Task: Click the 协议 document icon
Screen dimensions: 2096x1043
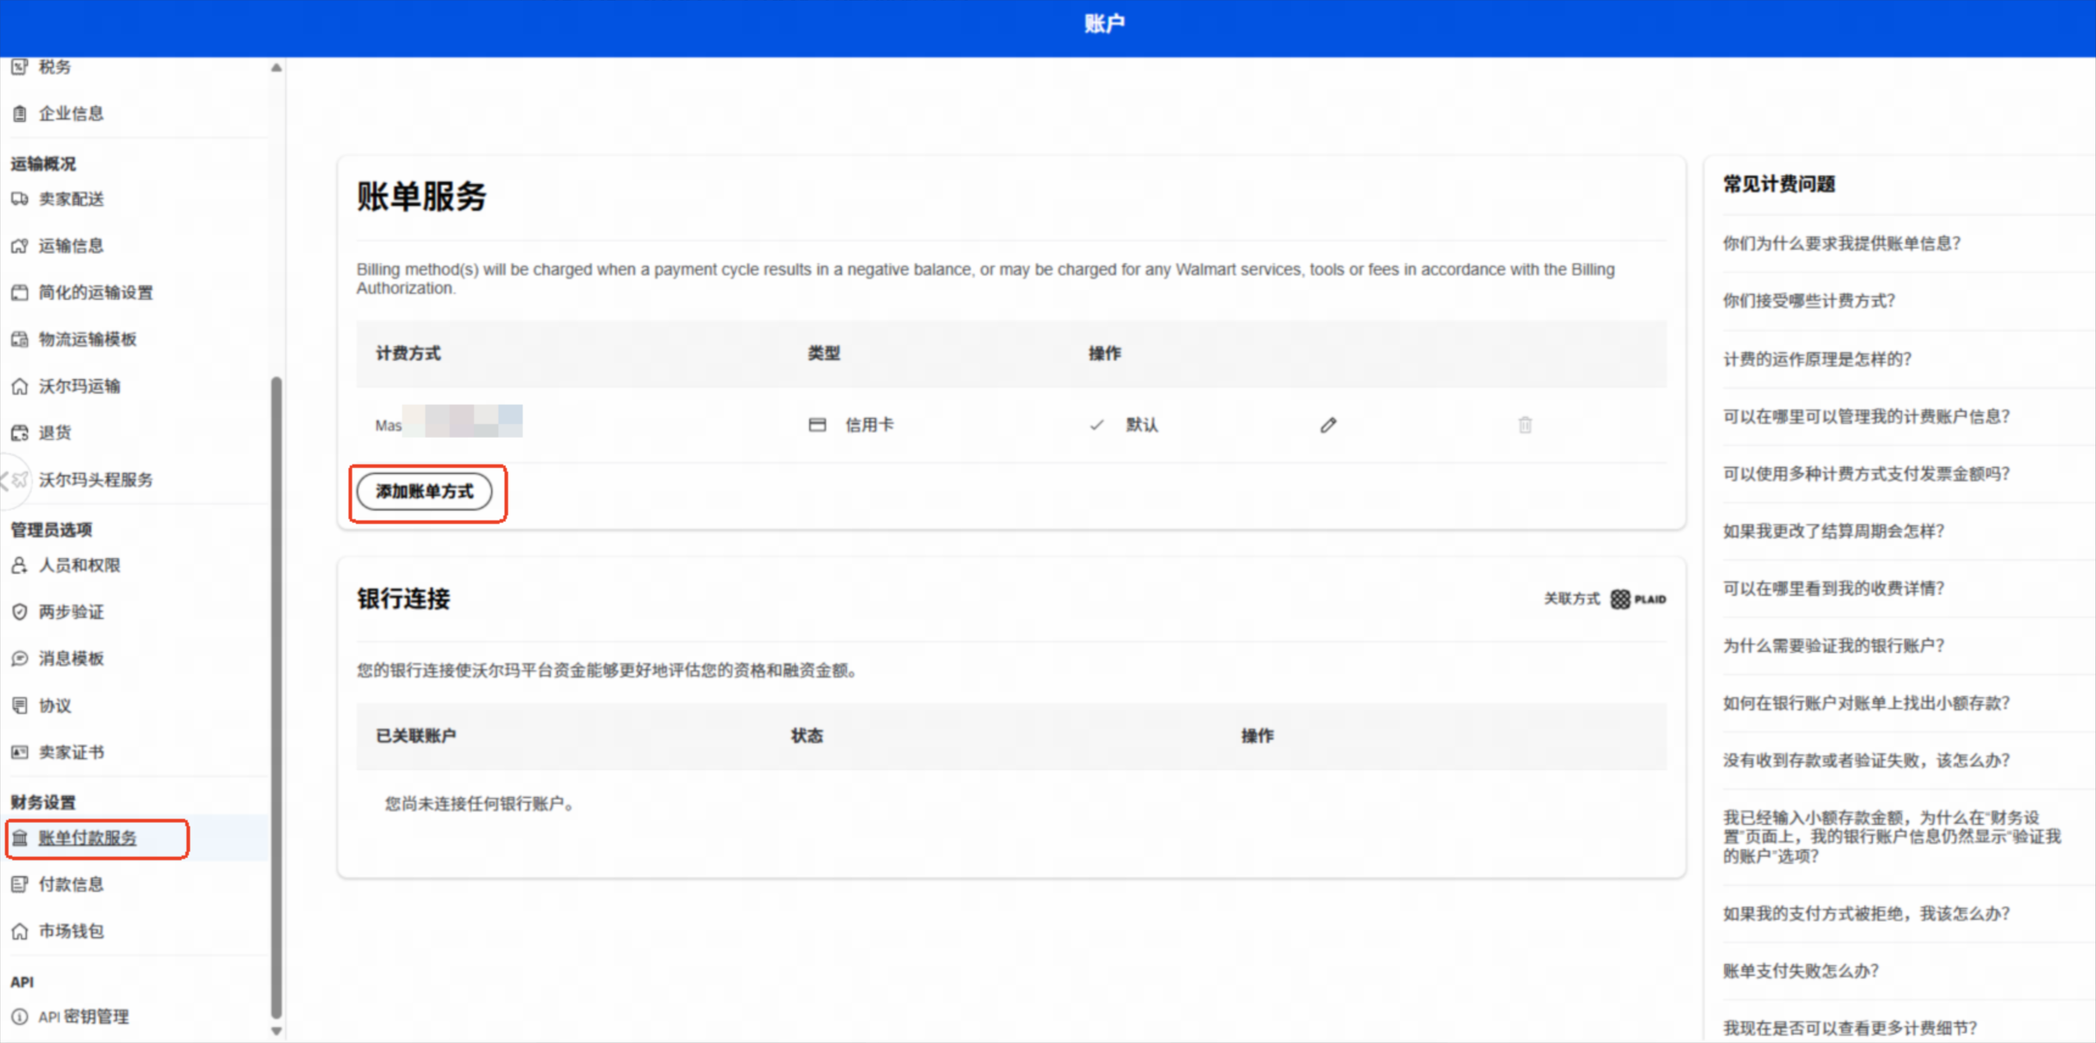Action: tap(19, 705)
